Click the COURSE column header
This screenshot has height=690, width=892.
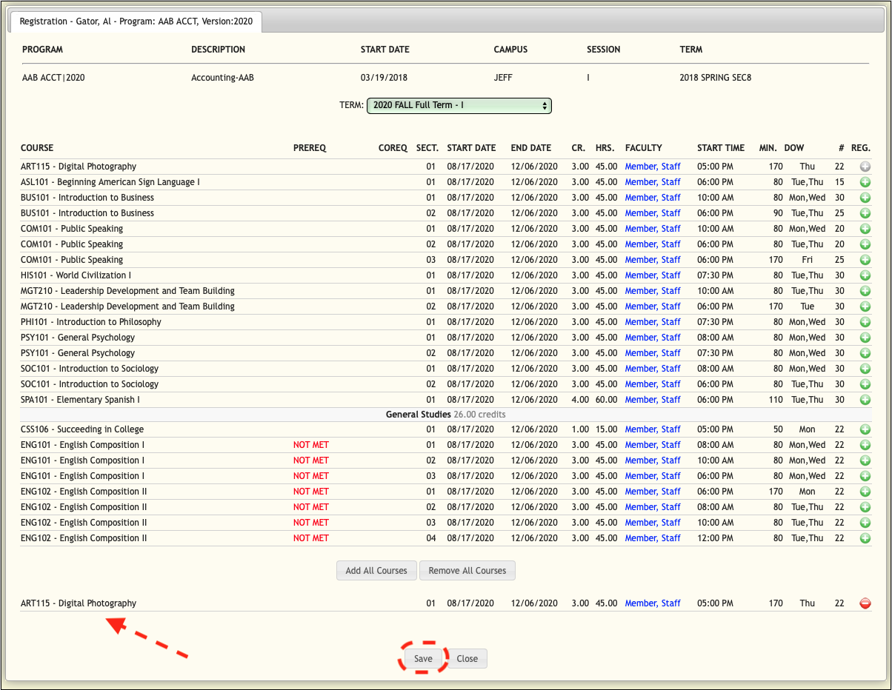coord(37,148)
